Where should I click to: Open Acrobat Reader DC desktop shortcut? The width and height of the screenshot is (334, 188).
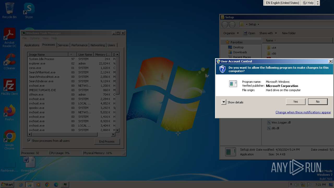pyautogui.click(x=10, y=38)
